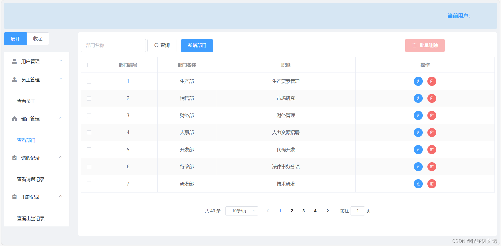The height and width of the screenshot is (246, 501).
Task: Delete the 开发部 department row
Action: [432, 150]
